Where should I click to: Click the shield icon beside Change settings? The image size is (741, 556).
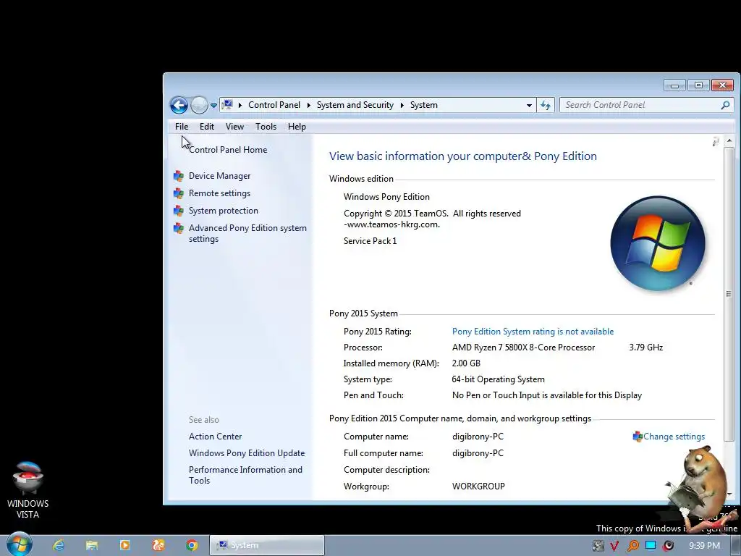(x=638, y=437)
